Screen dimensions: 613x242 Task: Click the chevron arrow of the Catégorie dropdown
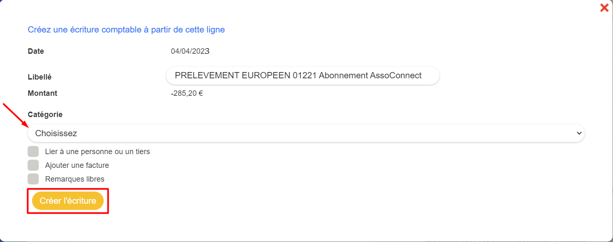click(578, 133)
